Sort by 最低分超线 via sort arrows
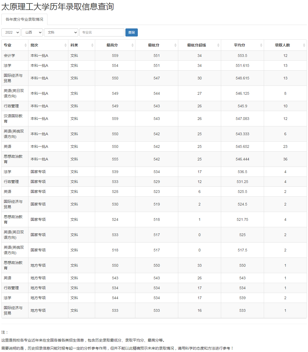The width and height of the screenshot is (308, 352). [x=218, y=45]
